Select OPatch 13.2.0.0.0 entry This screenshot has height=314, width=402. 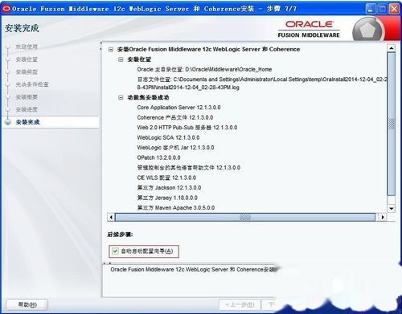pos(158,157)
